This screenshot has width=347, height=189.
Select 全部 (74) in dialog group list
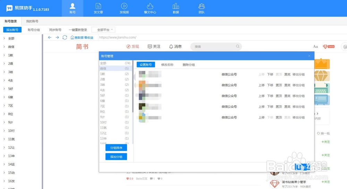[115, 63]
